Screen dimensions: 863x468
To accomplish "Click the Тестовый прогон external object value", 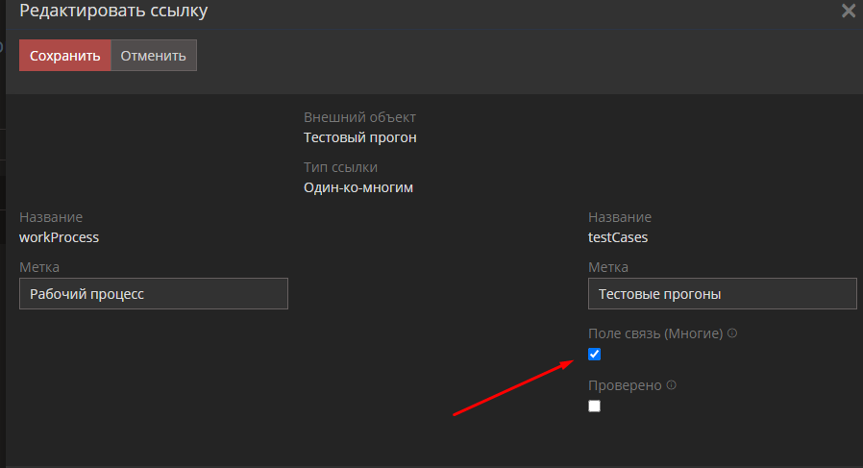I will click(x=359, y=137).
